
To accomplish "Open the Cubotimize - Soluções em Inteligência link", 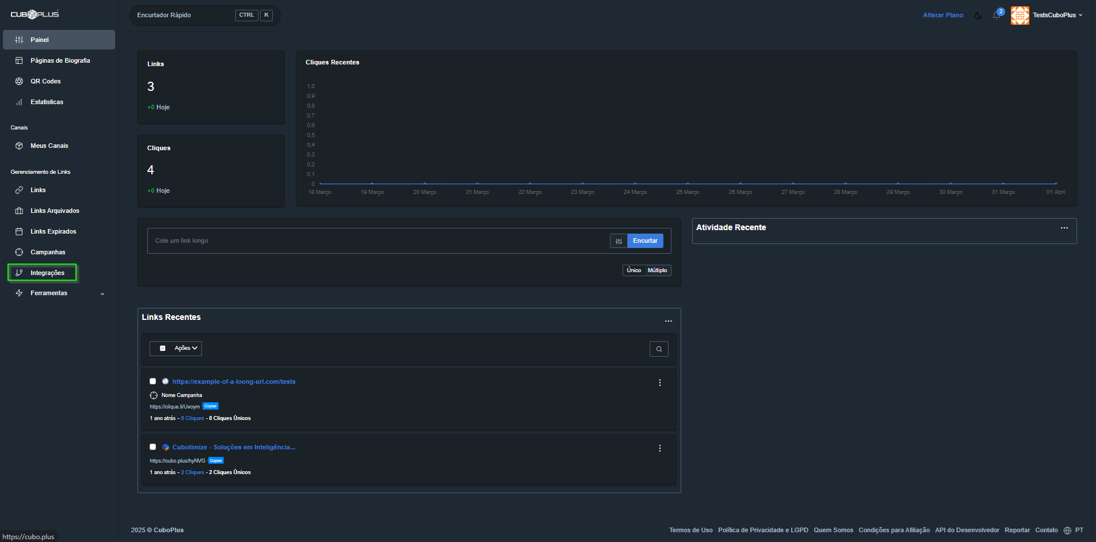I will 234,447.
